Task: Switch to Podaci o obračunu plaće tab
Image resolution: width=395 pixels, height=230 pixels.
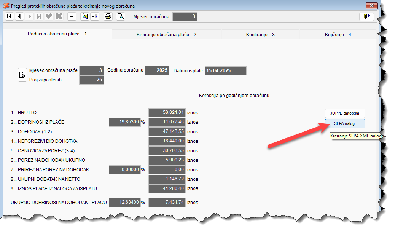Action: (x=57, y=34)
